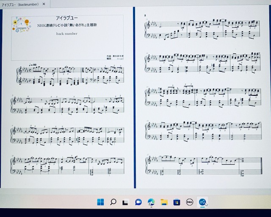
Task: Select subtitle NHK連続テレビ小説「舞いあがれ」主題歌
Action: [67, 25]
